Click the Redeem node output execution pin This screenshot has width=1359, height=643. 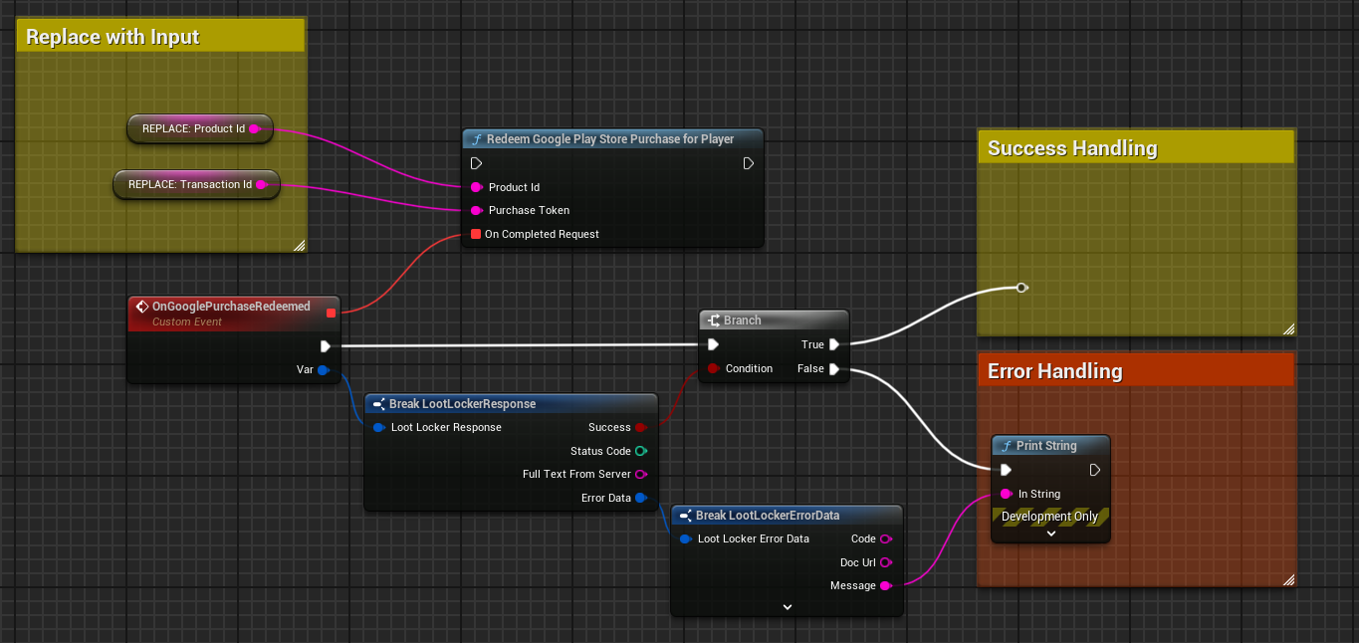[749, 163]
